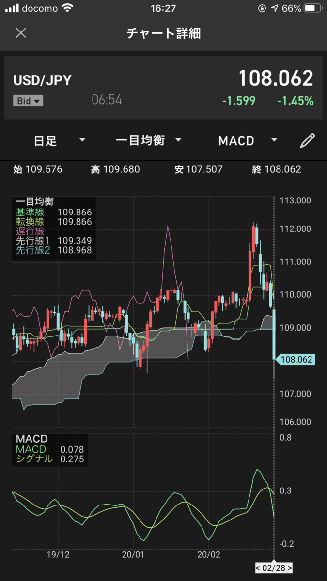The image size is (327, 581).
Task: Tap the 19/12 date axis label
Action: pos(59,555)
